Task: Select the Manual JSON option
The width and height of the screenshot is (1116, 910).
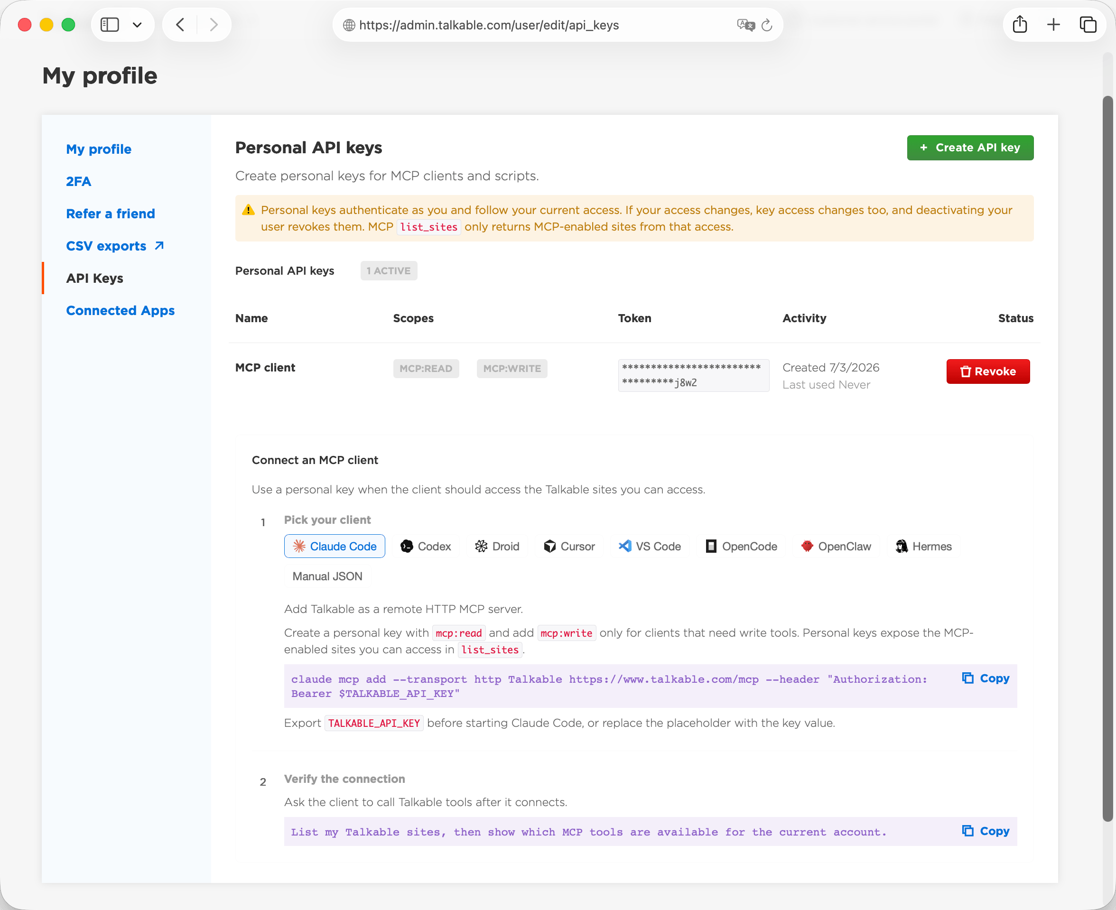Action: click(x=327, y=576)
